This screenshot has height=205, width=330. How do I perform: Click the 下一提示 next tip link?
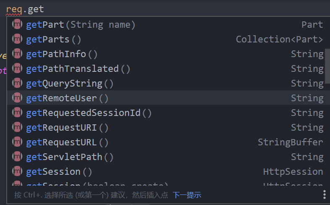click(x=187, y=195)
